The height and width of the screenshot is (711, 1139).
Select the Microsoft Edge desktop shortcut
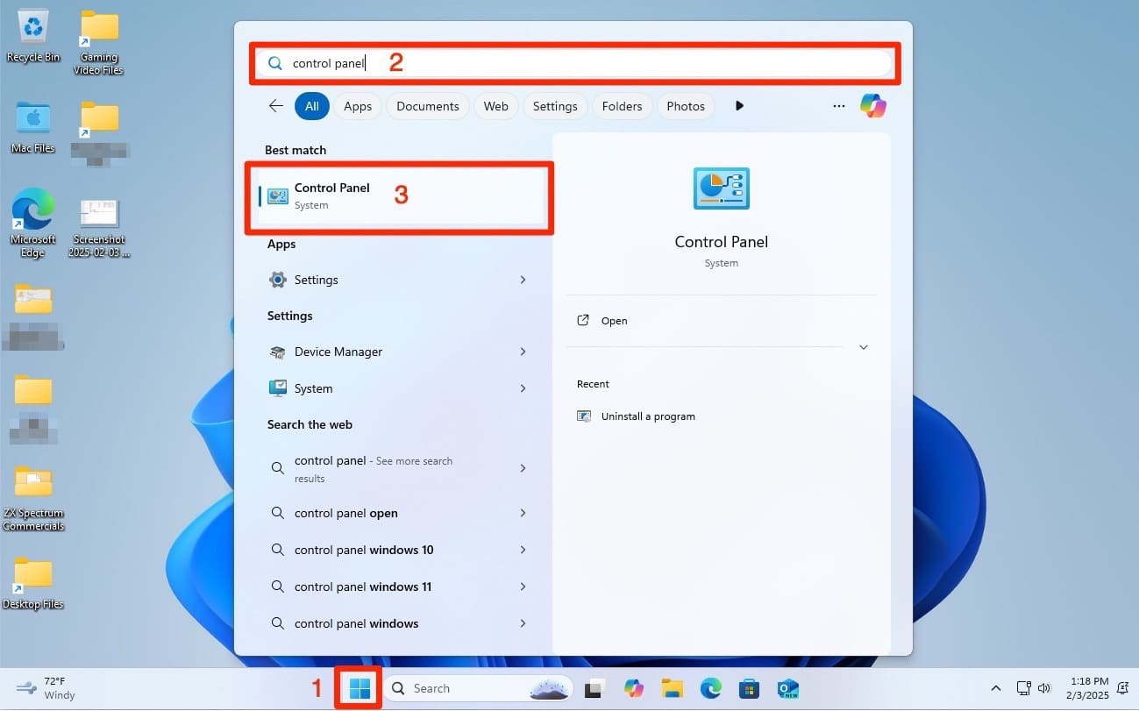point(33,223)
